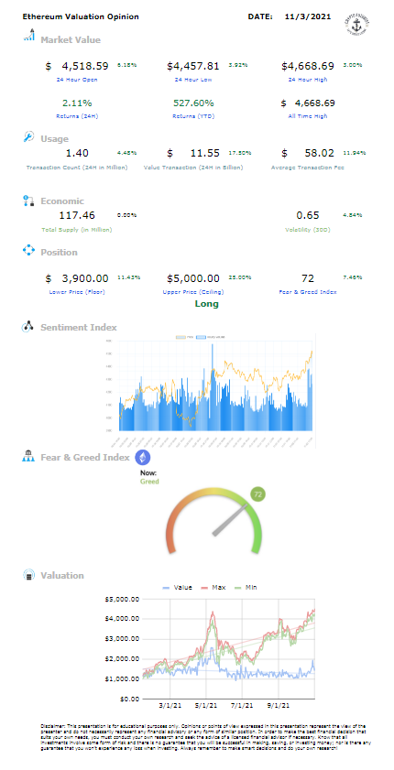Toggle the Value series in Valuation legend
Image resolution: width=394 pixels, height=770 pixels.
(177, 587)
